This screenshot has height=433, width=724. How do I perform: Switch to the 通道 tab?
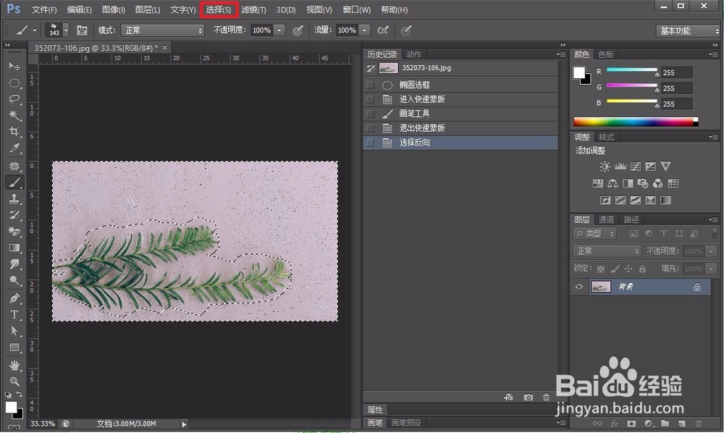point(606,219)
